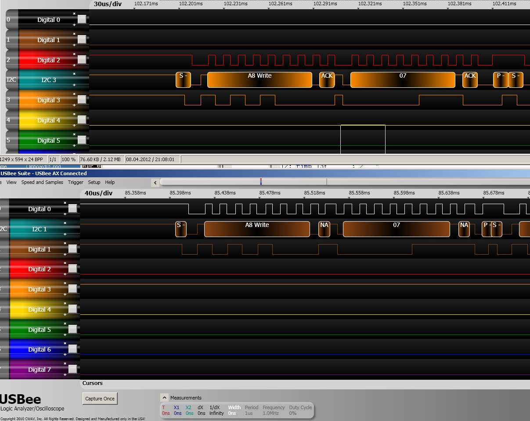Click the plus icon on lower Digital 7 row

pyautogui.click(x=65, y=375)
